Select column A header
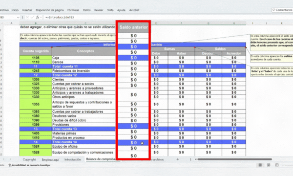This screenshot has height=176, width=293. click(x=11, y=23)
